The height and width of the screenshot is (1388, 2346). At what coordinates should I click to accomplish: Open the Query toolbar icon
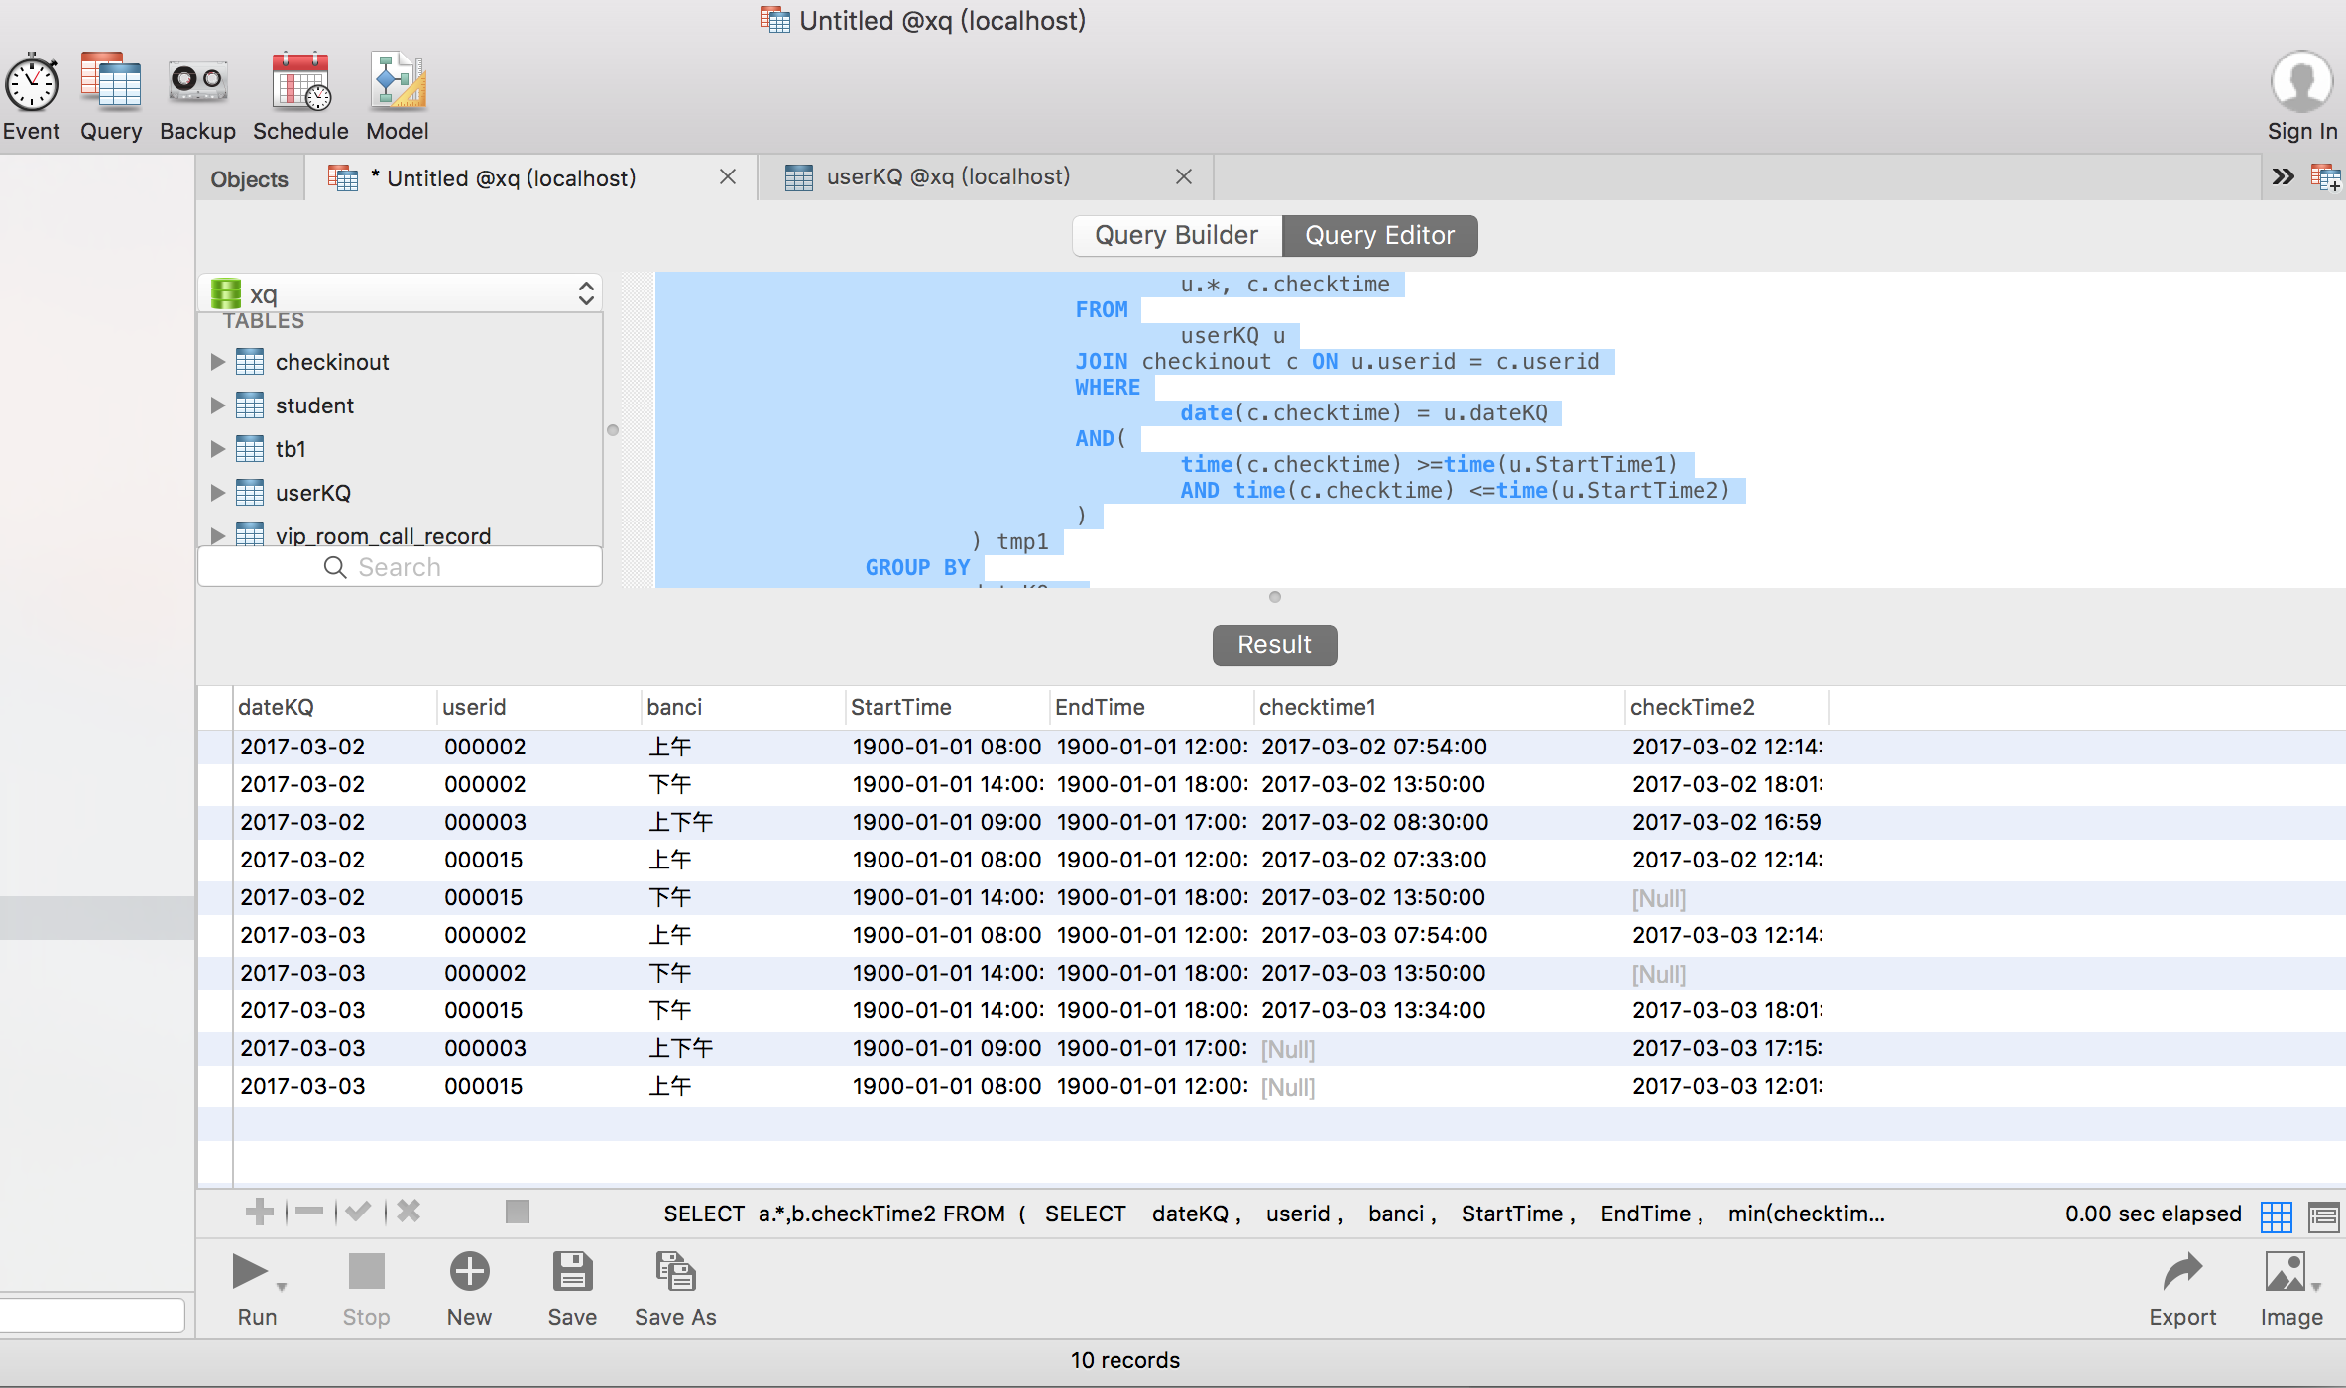pos(111,81)
